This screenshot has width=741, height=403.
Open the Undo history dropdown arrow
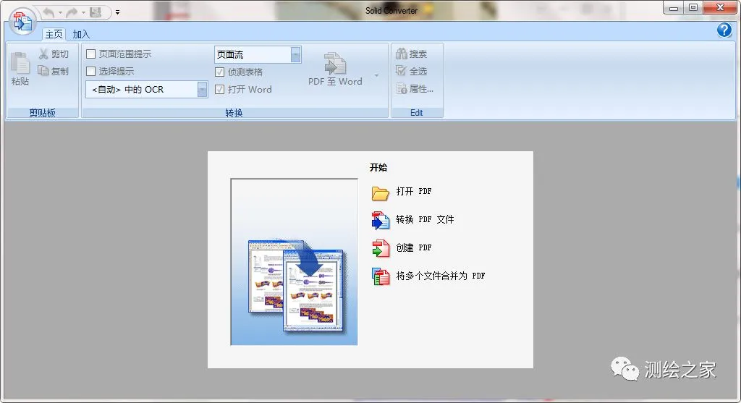click(60, 12)
